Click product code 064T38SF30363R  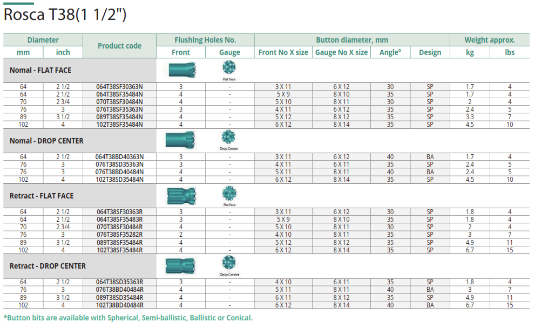coord(119,212)
